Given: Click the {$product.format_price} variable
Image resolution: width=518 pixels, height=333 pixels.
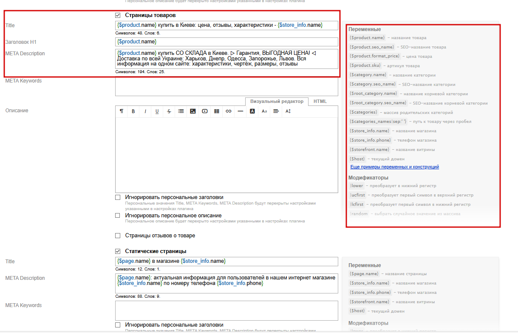Looking at the screenshot, I should (x=375, y=57).
